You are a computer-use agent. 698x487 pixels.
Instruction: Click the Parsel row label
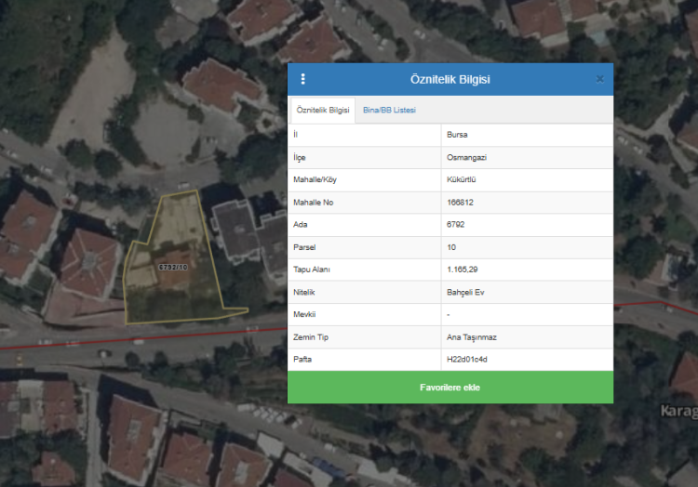(x=303, y=247)
